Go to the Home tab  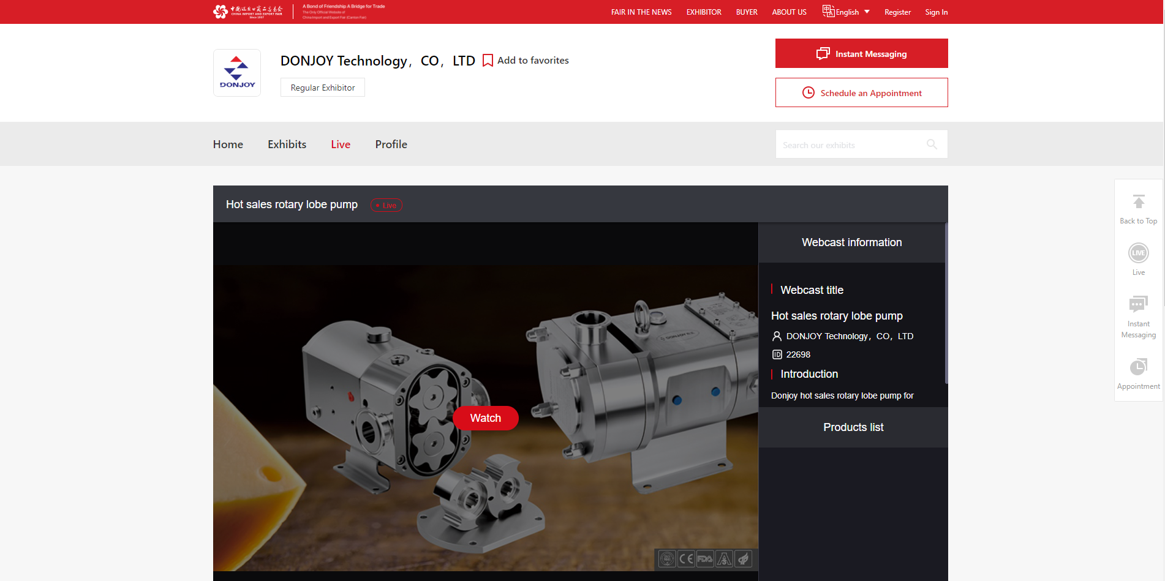pyautogui.click(x=228, y=144)
